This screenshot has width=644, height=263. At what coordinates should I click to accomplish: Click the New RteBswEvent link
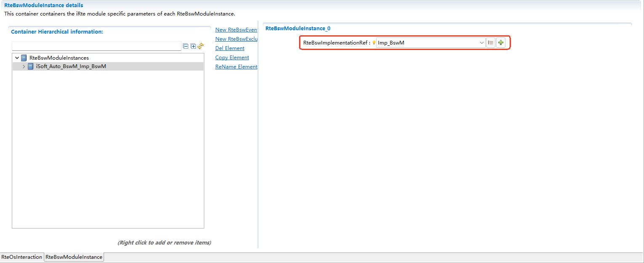pos(236,30)
